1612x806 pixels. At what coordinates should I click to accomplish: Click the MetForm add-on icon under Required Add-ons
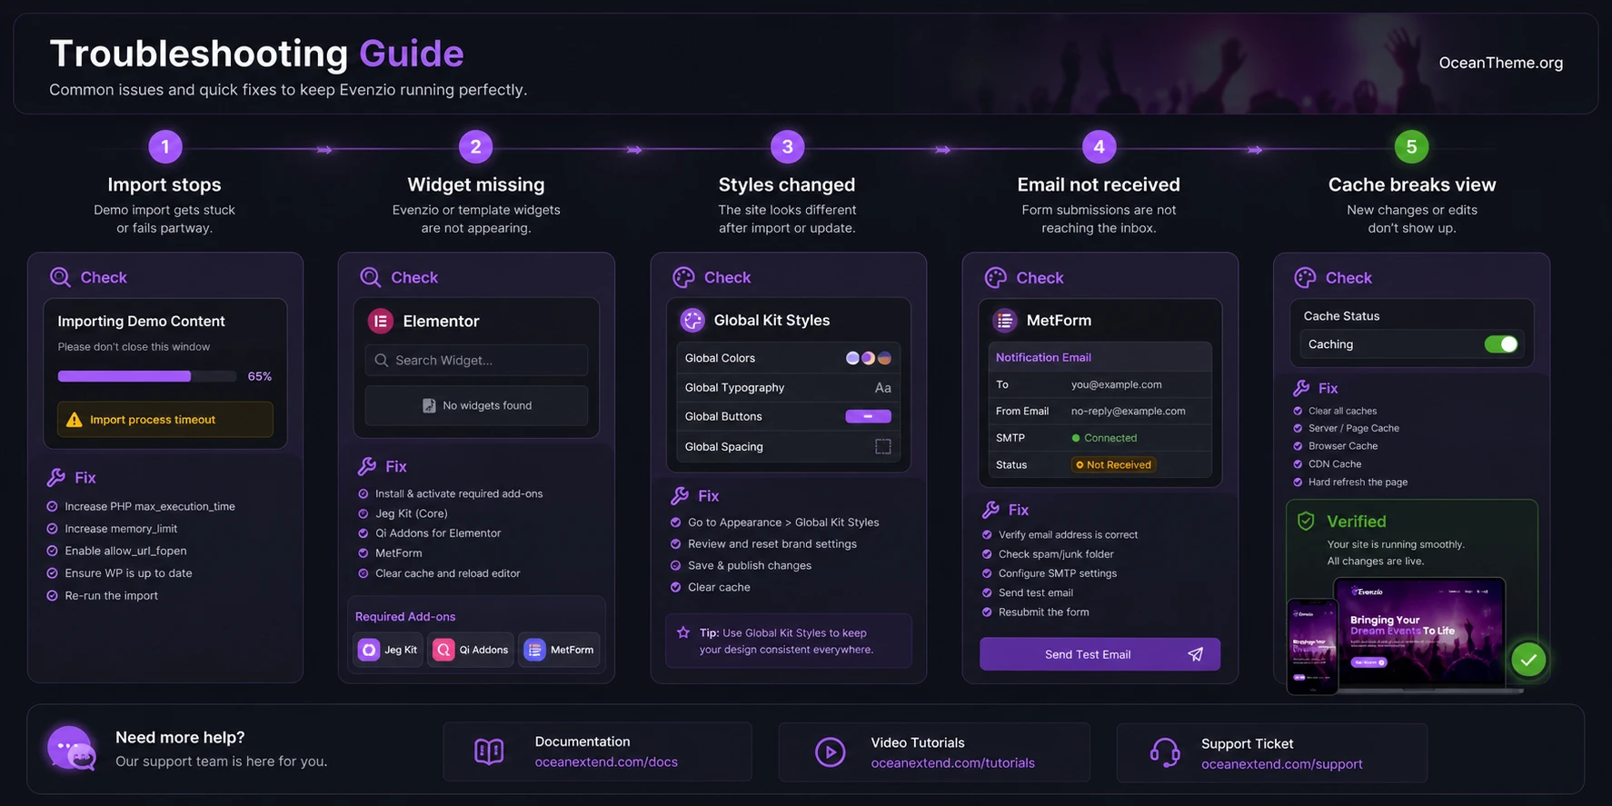[534, 650]
